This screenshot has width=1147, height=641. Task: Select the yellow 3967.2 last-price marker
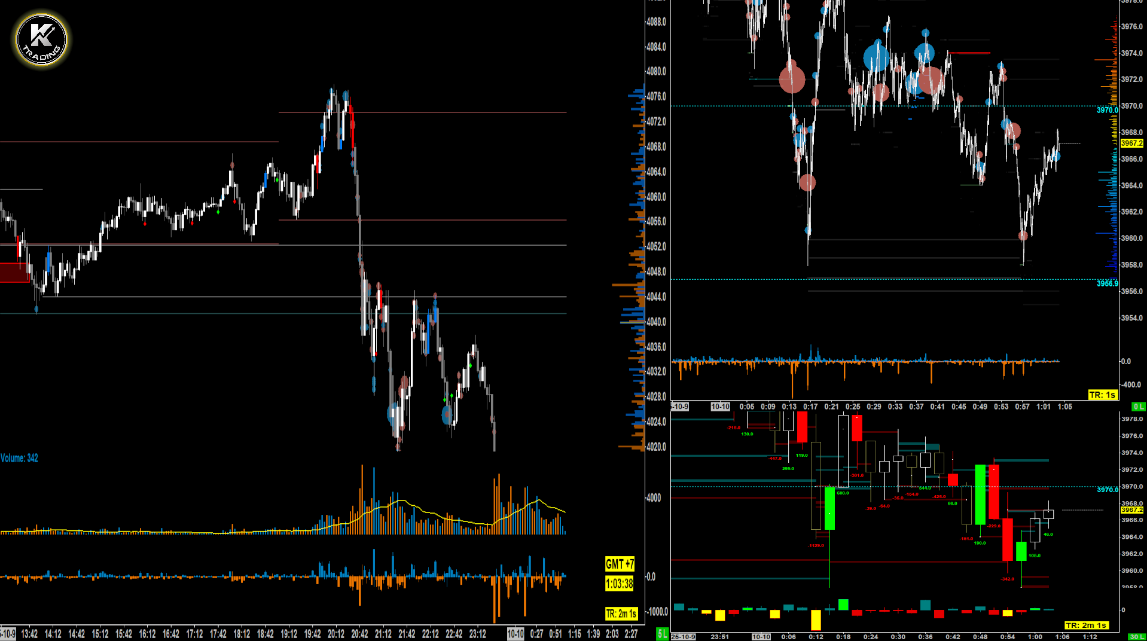[x=1131, y=144]
